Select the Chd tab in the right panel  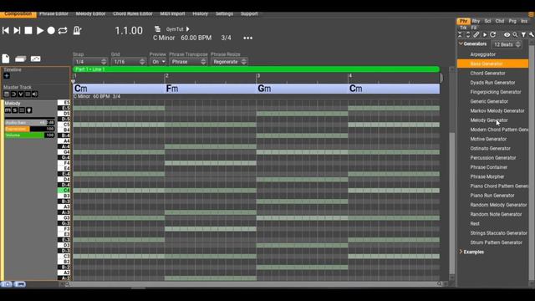pyautogui.click(x=500, y=21)
